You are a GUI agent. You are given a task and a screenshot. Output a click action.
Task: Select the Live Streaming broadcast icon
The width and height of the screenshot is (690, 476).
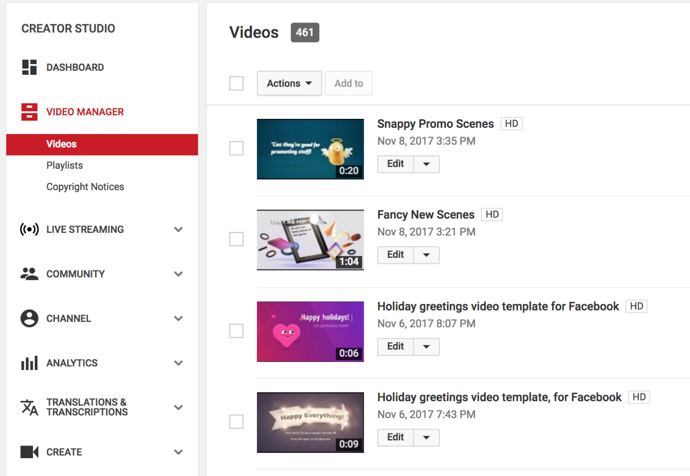coord(29,229)
